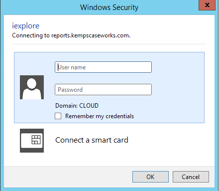Click the smart card icon
Screen dimensions: 219x191
32,141
